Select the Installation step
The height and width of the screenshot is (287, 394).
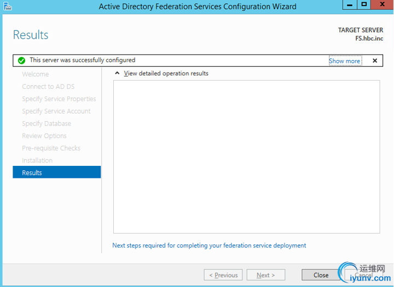(37, 160)
